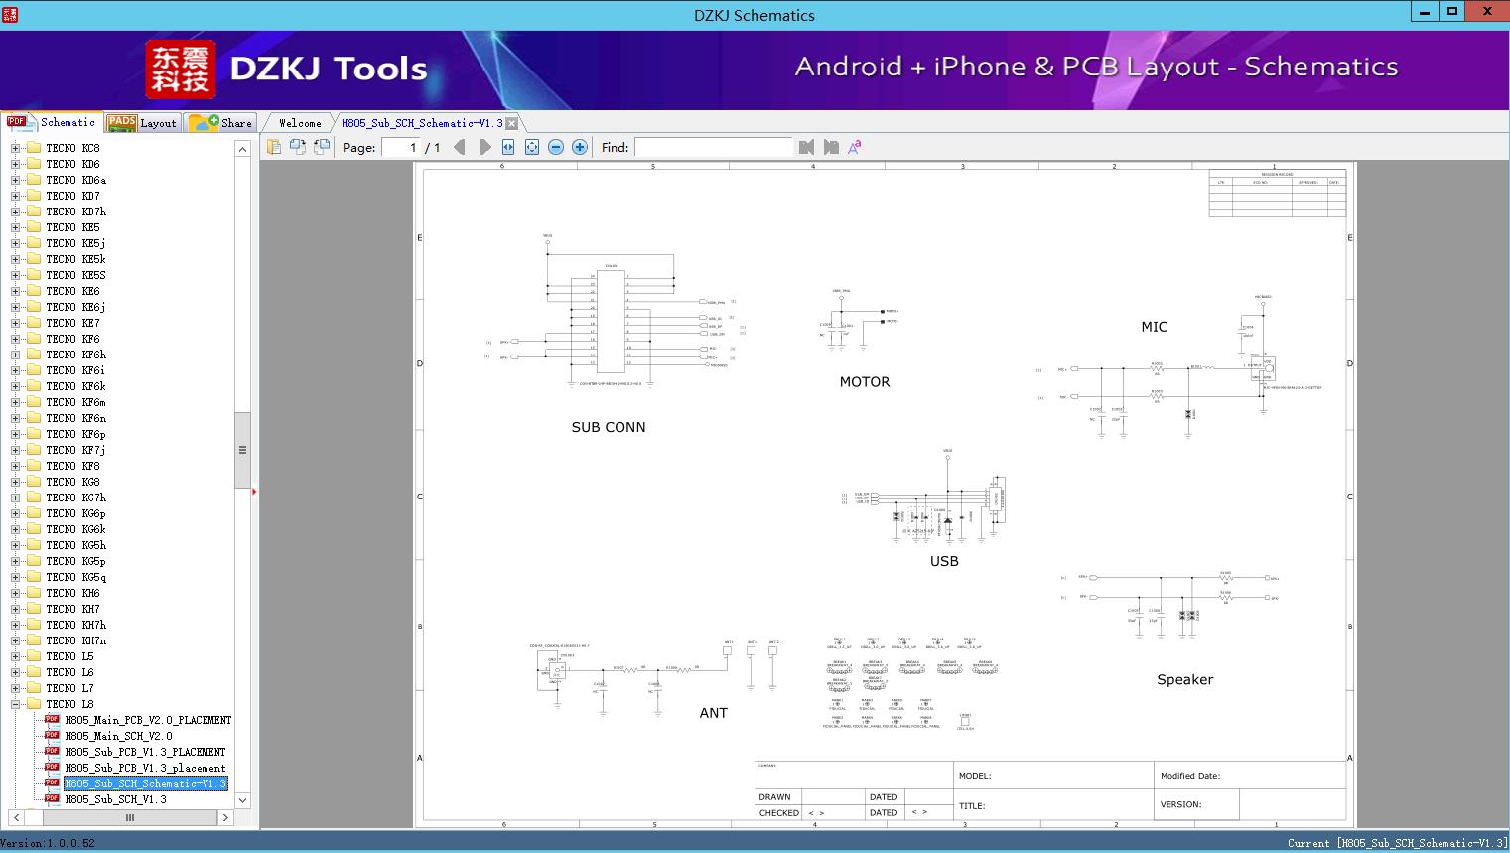The image size is (1510, 853).
Task: Click the zoom in plus icon
Action: tap(580, 147)
